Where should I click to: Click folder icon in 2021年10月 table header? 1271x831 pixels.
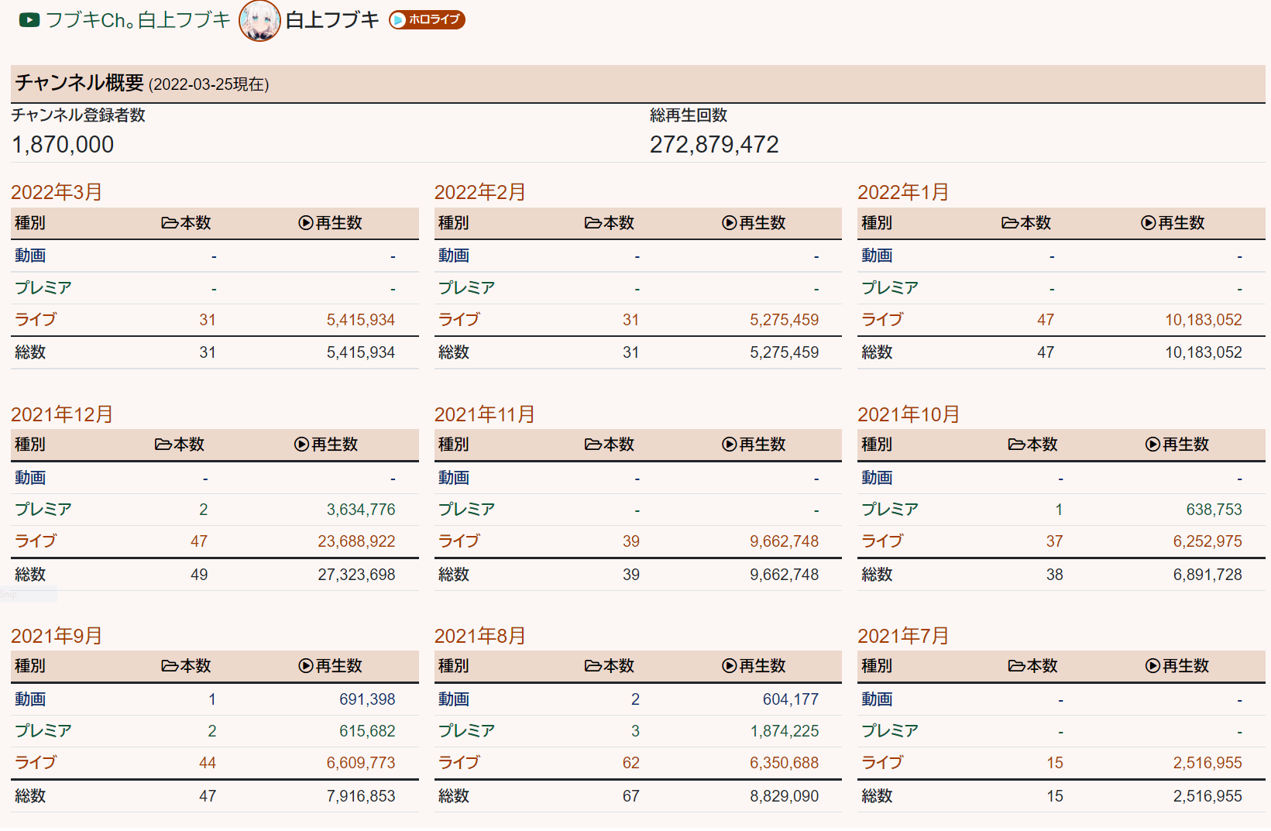click(1016, 445)
